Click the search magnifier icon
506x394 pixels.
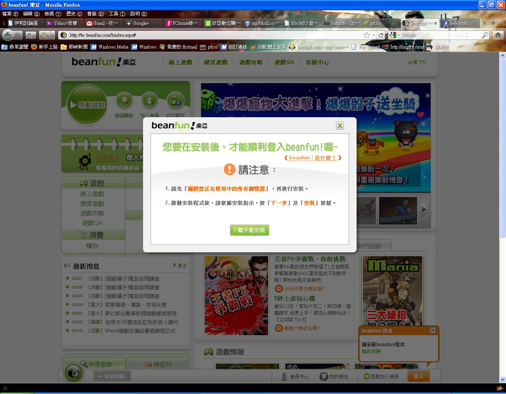(485, 35)
